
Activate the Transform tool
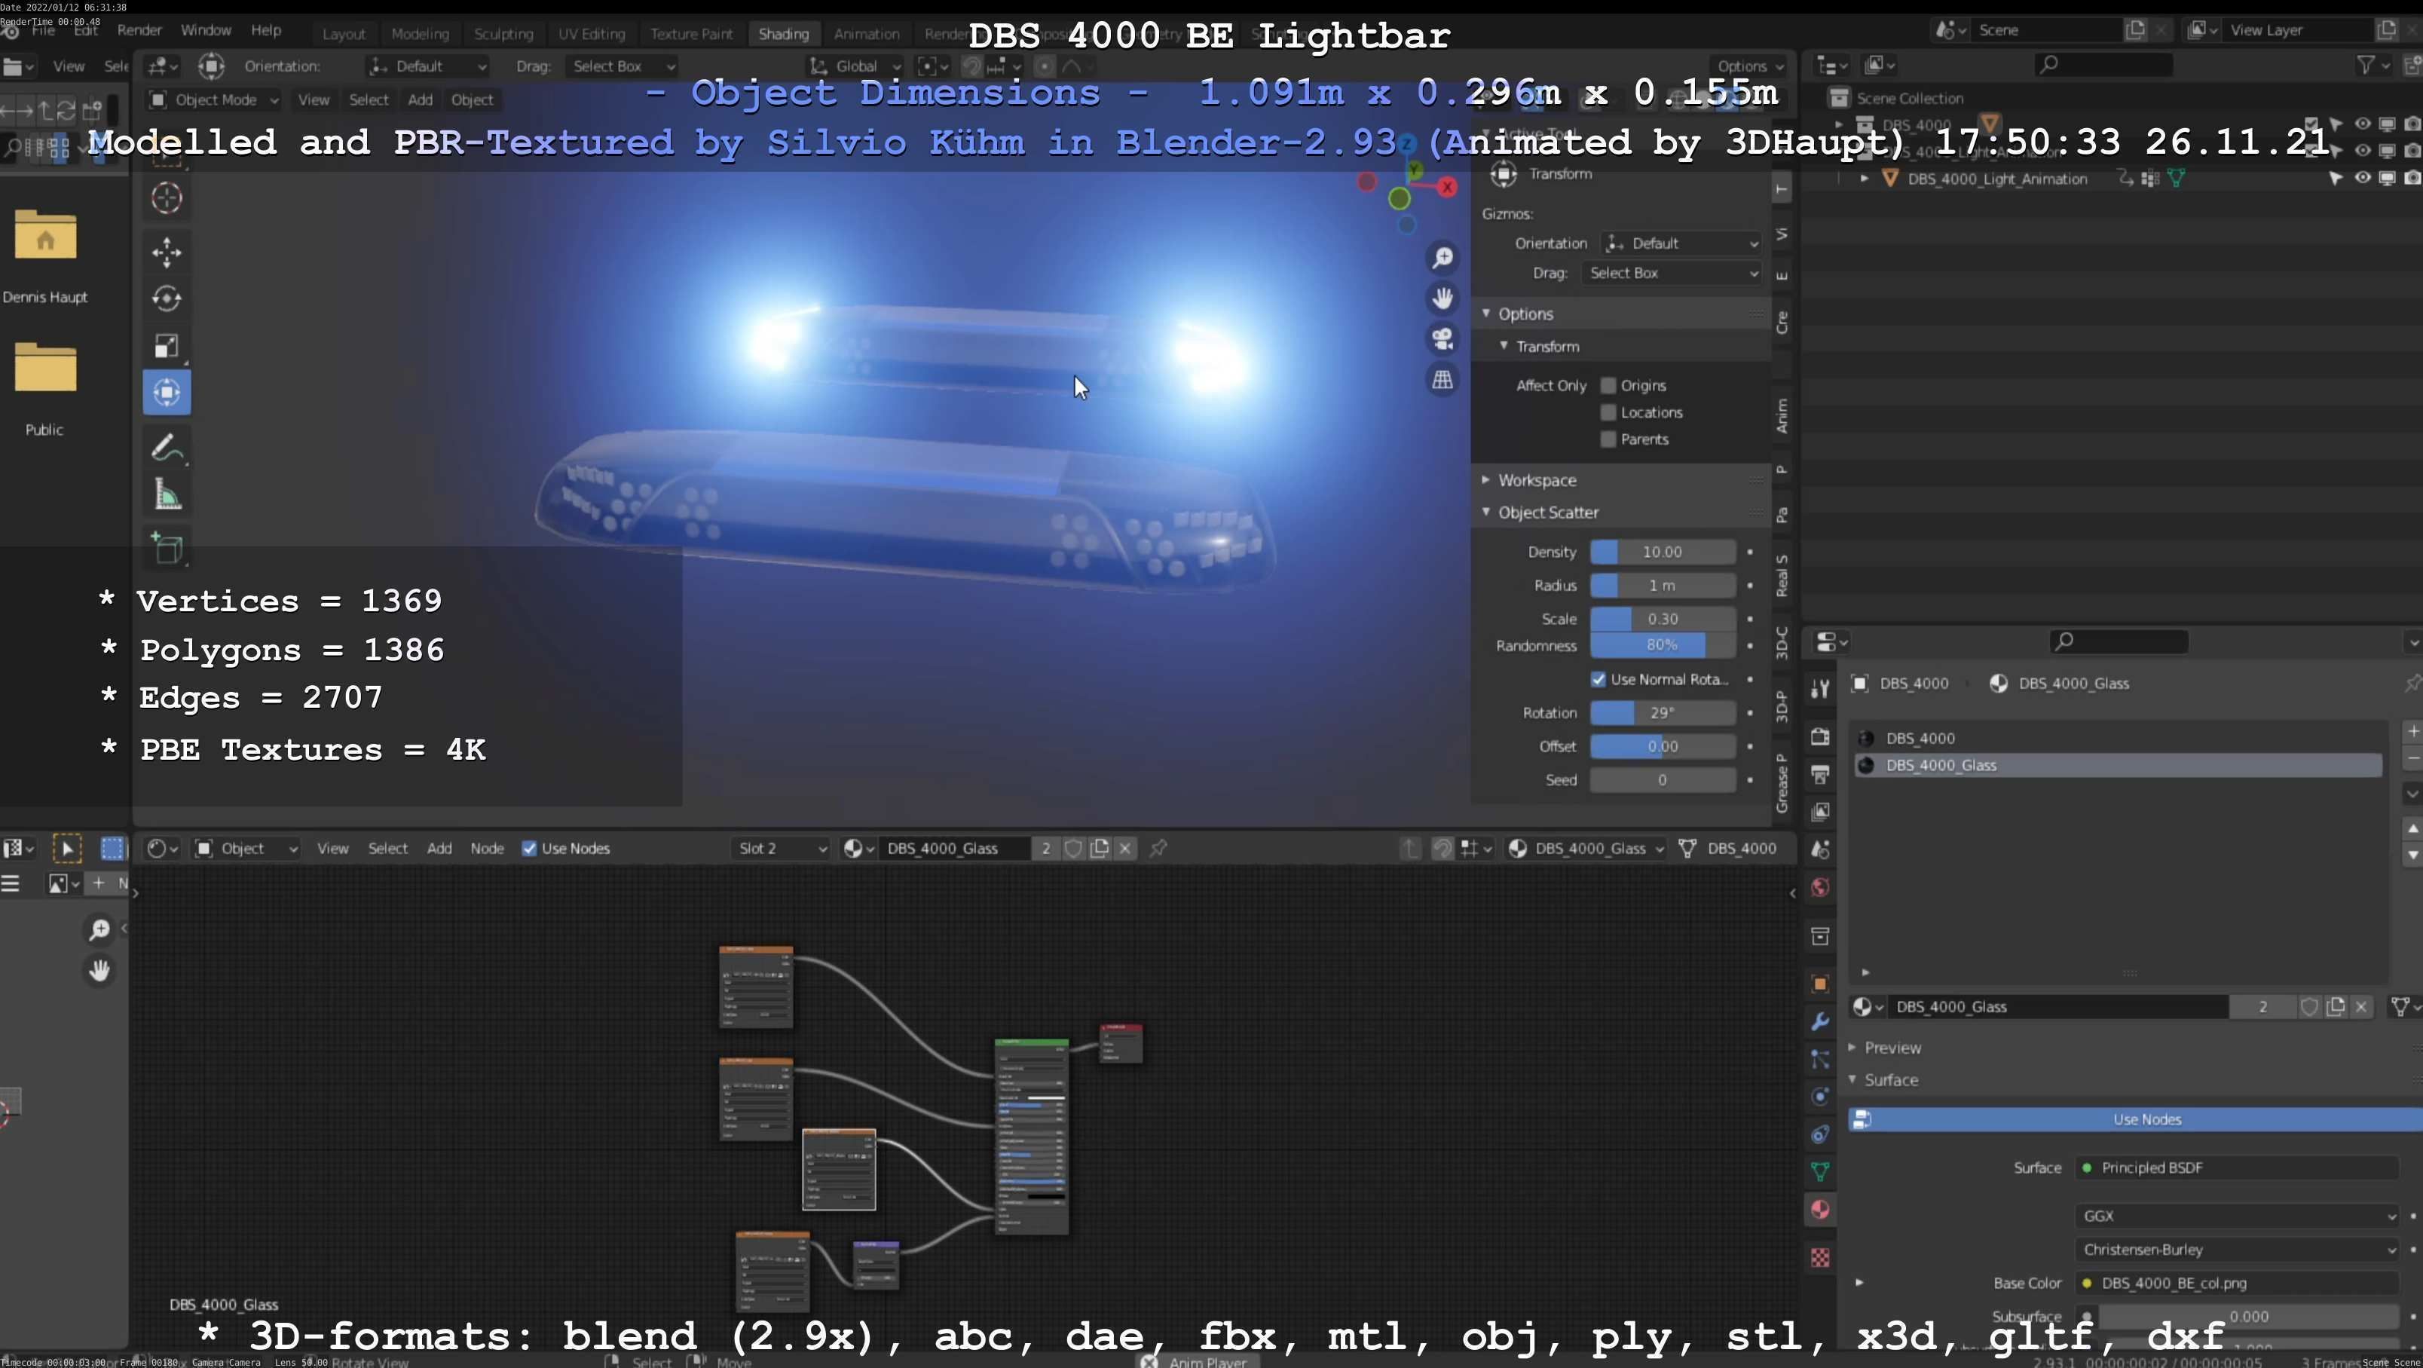coord(167,393)
